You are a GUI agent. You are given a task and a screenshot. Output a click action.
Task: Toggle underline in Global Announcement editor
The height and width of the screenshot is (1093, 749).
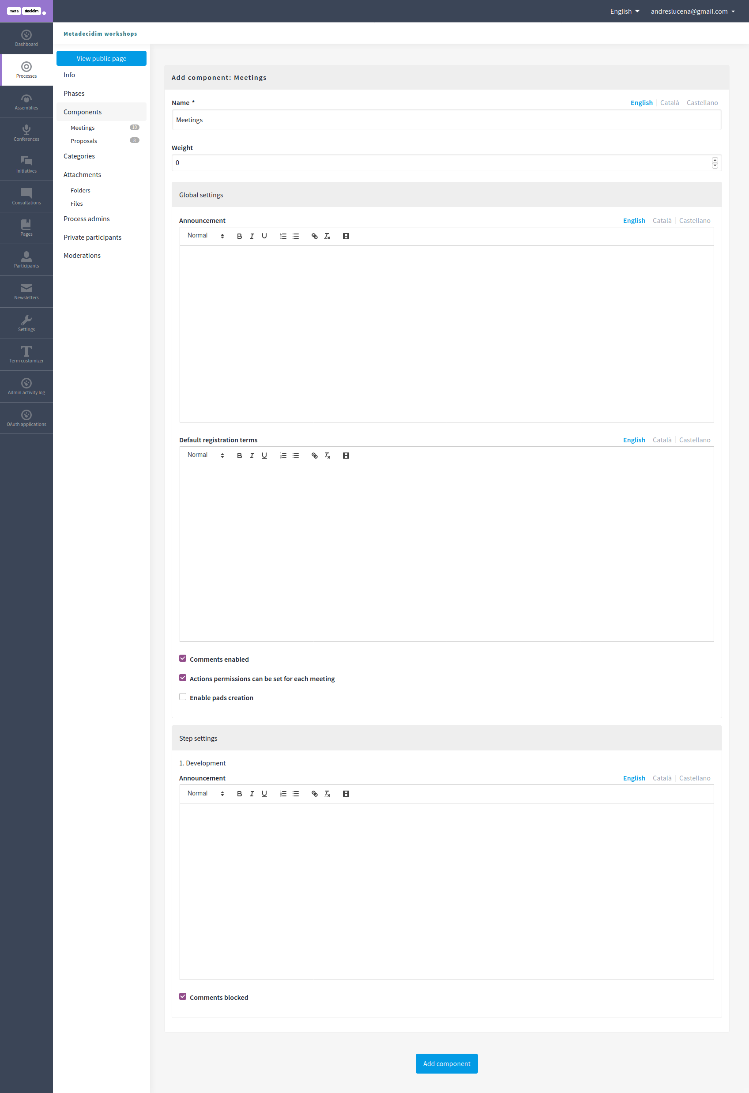(264, 236)
